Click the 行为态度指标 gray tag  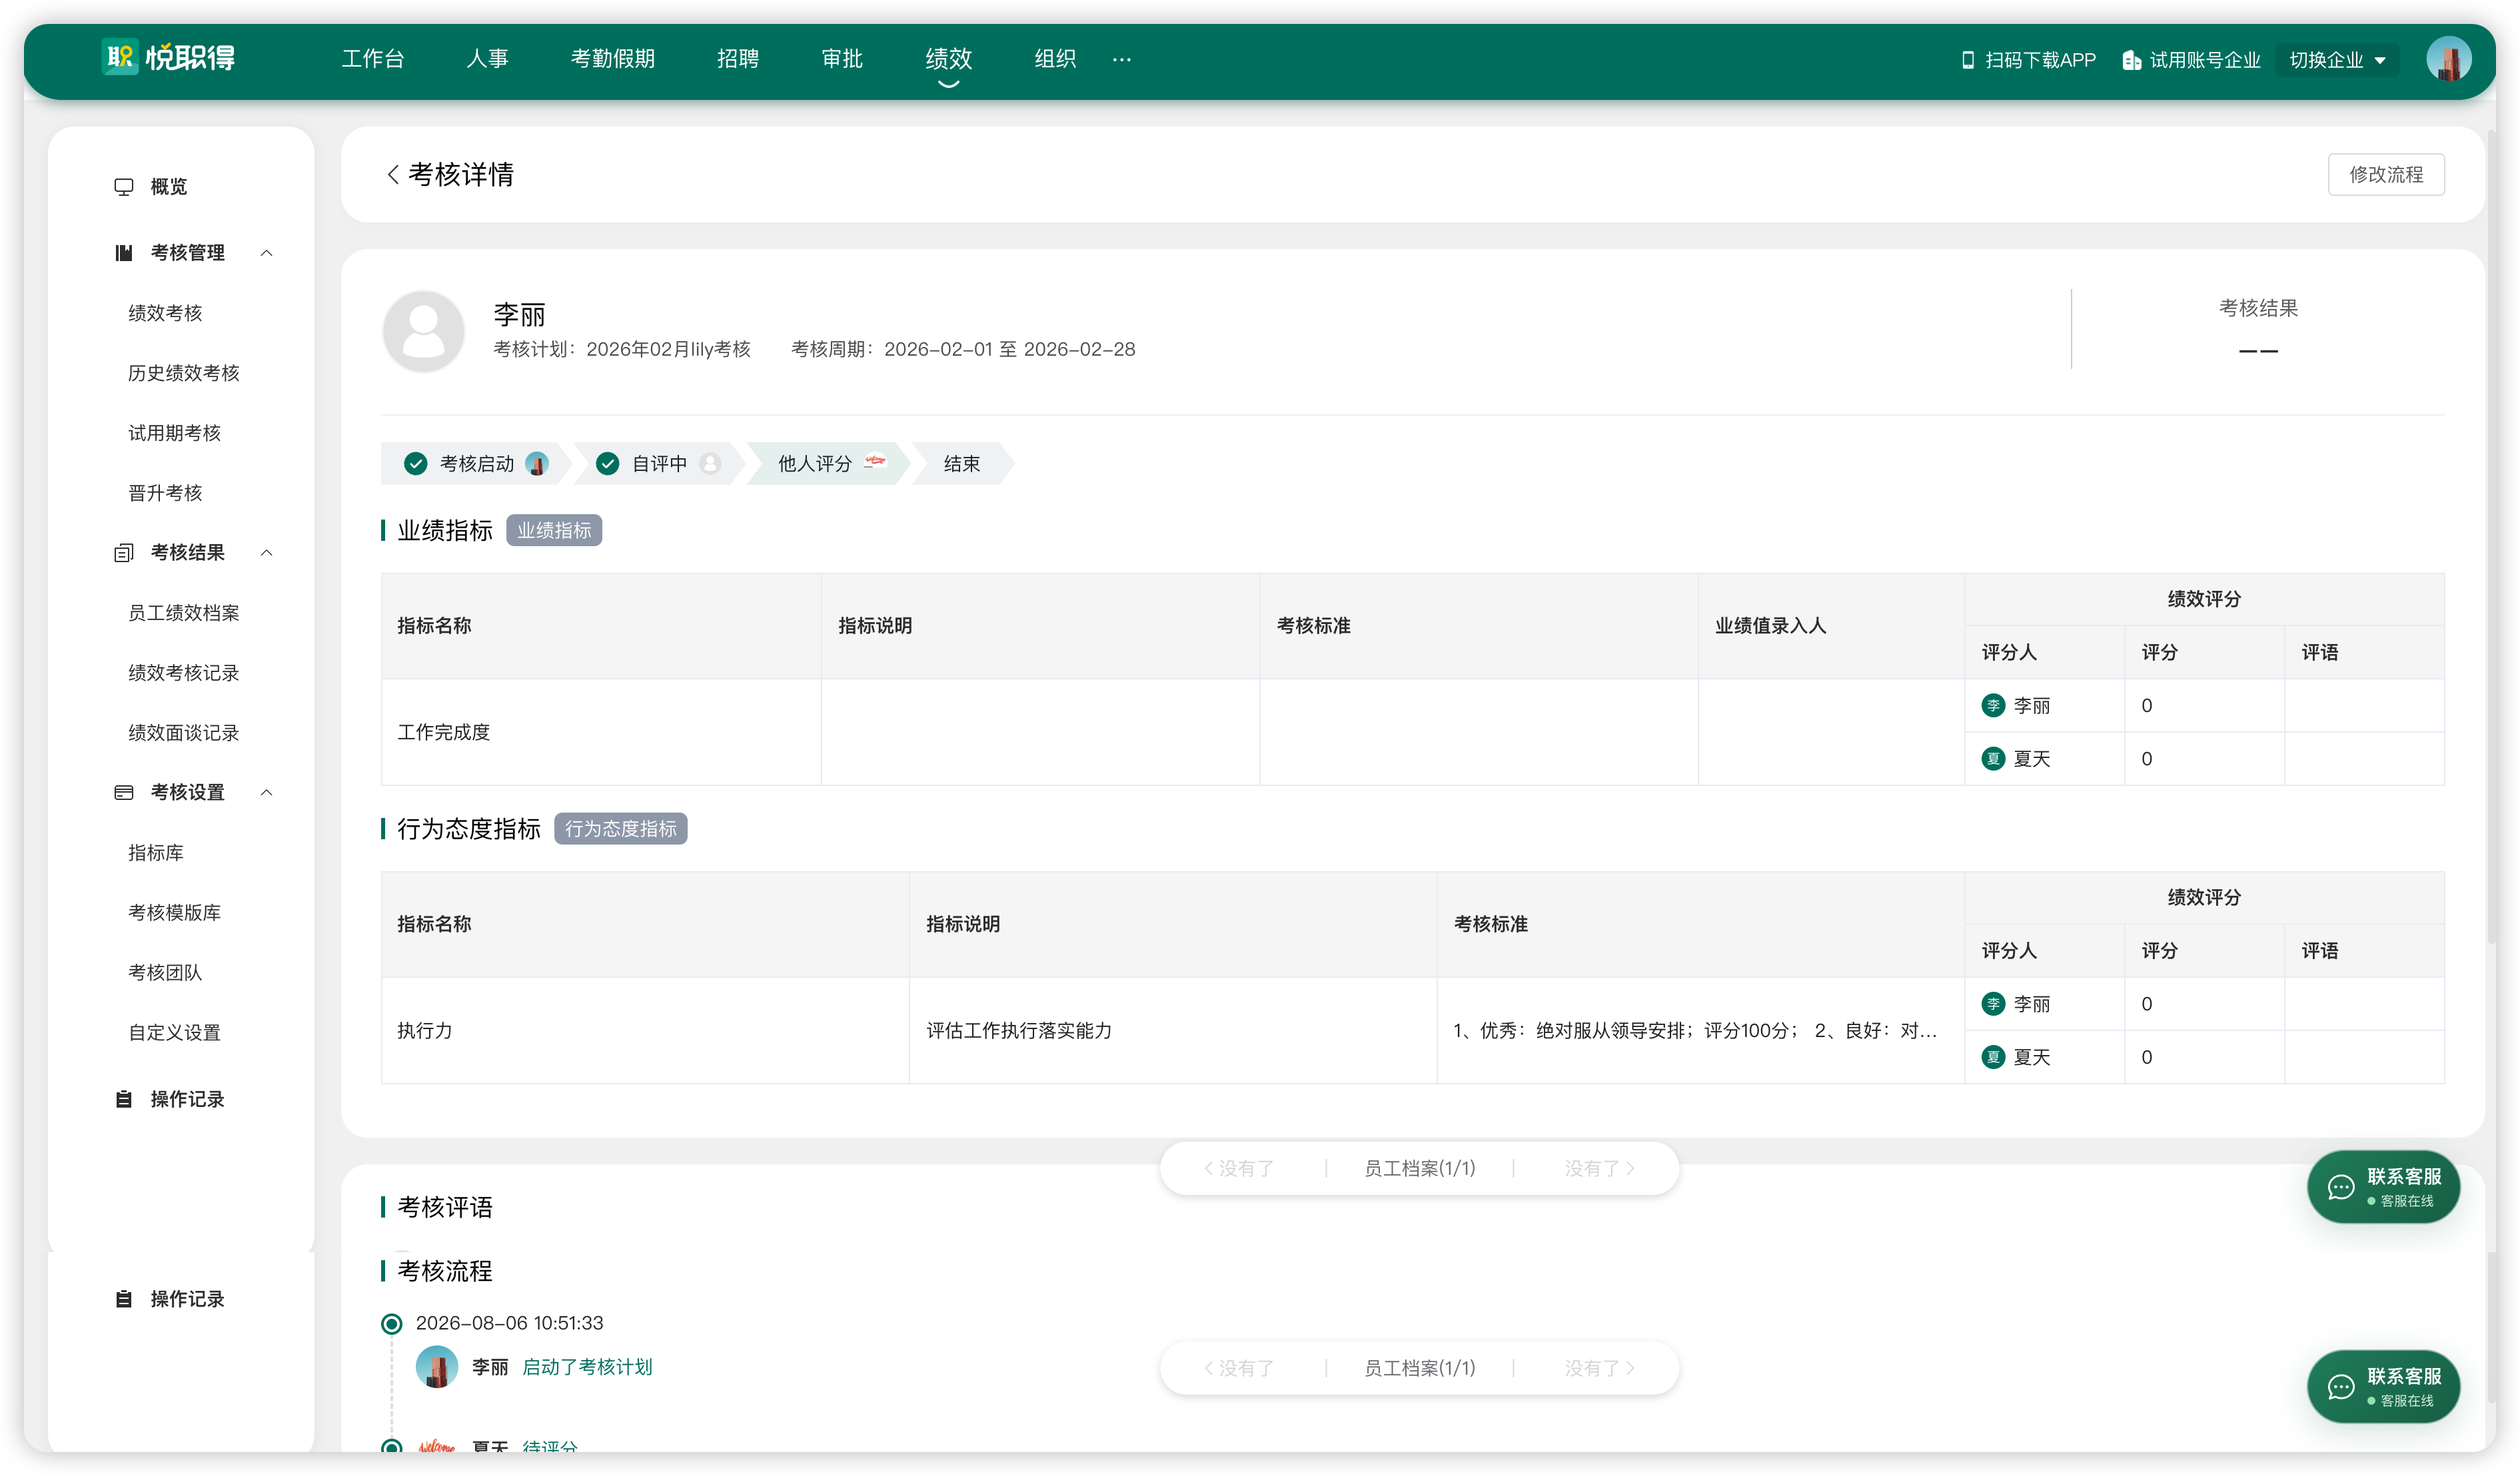621,829
